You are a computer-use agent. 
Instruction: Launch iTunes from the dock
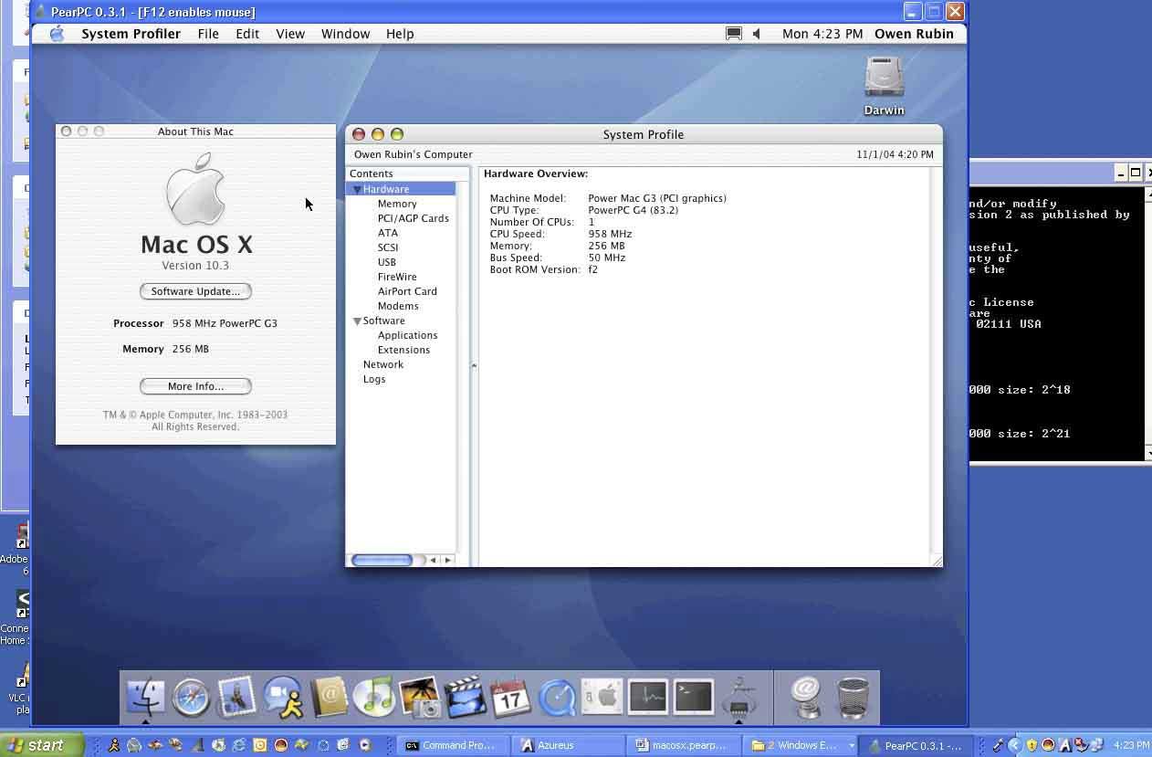click(373, 699)
